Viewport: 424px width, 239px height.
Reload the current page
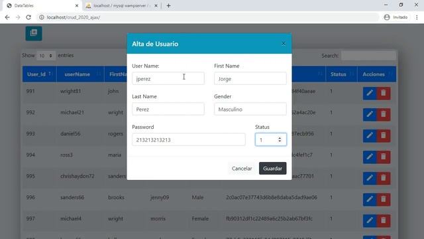pyautogui.click(x=28, y=17)
